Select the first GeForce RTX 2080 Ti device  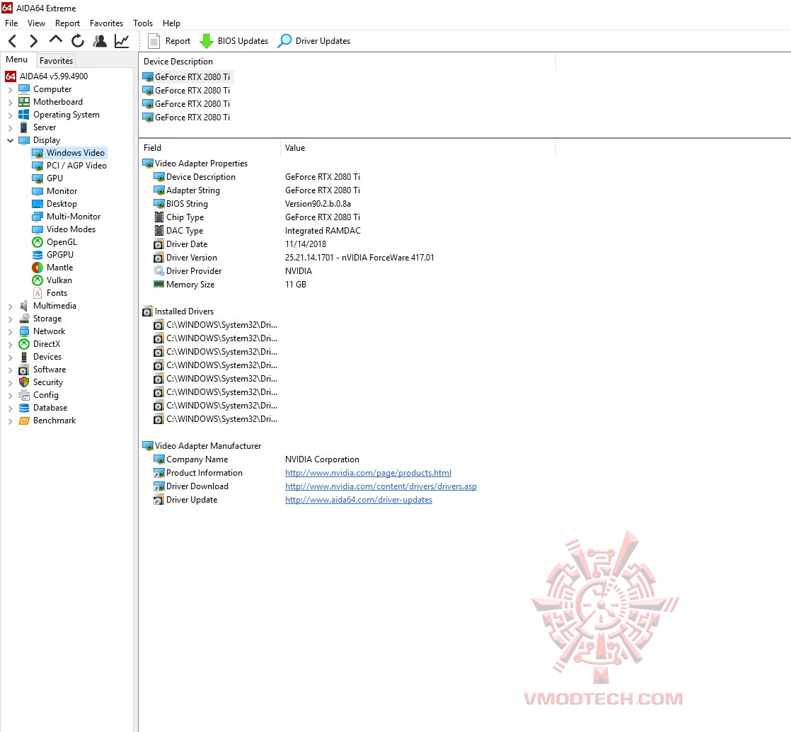187,76
